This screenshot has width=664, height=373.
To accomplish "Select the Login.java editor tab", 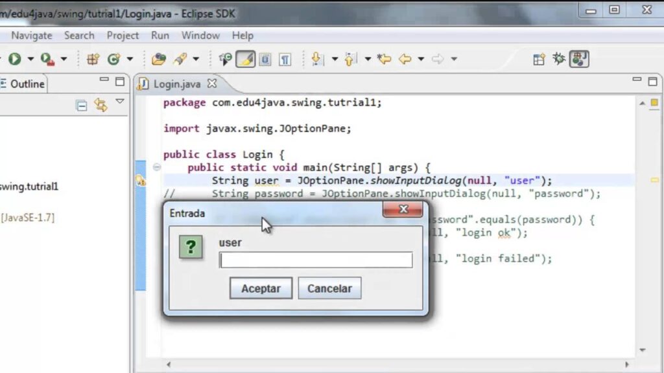I will pyautogui.click(x=176, y=84).
